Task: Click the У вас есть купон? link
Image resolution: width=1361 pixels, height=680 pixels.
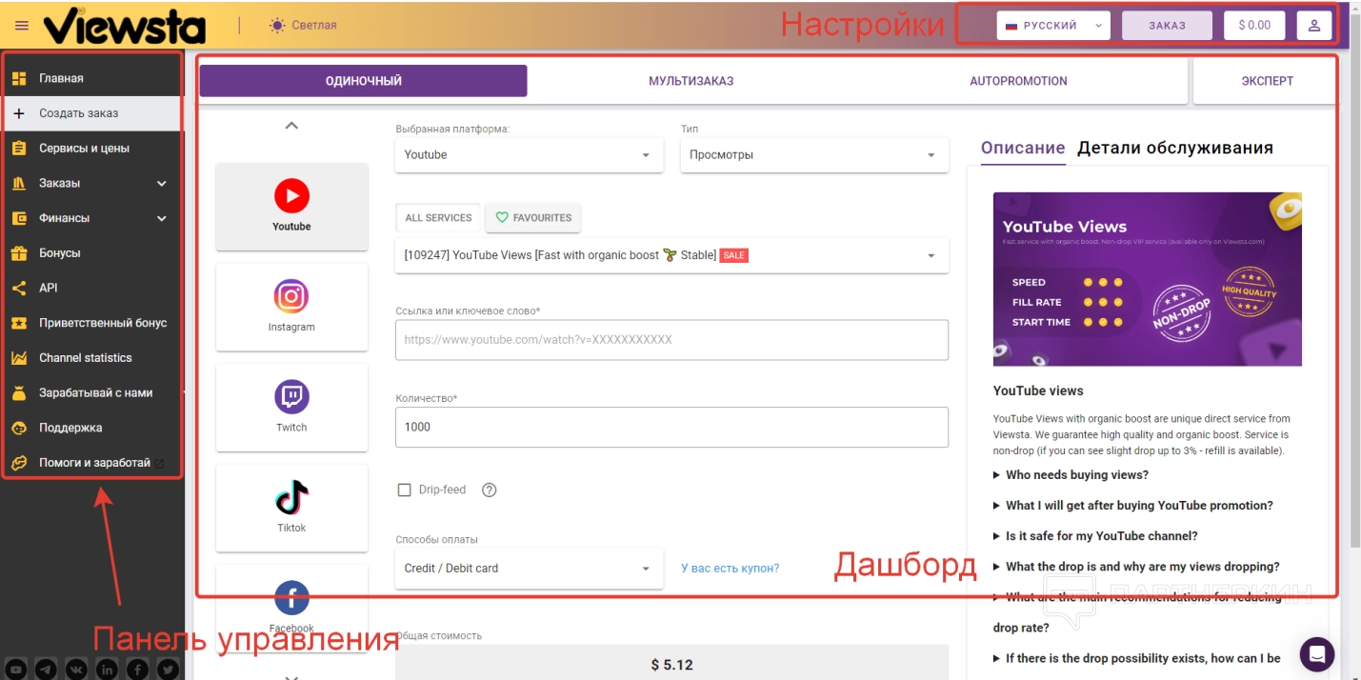Action: point(730,569)
